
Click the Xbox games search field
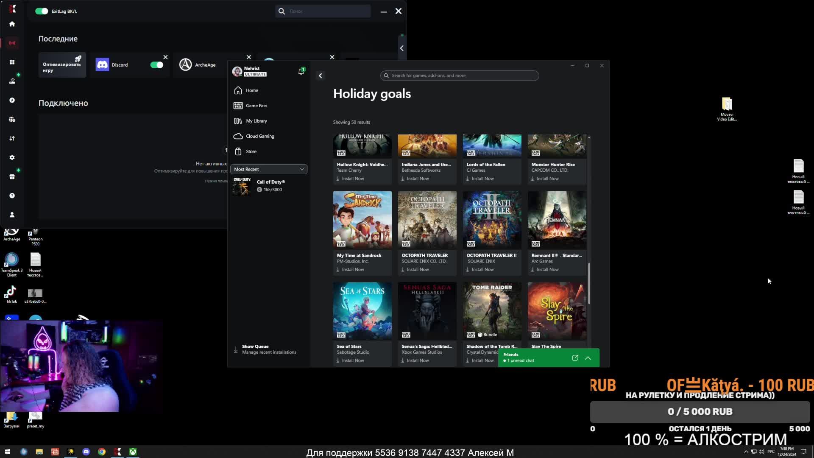(x=460, y=75)
